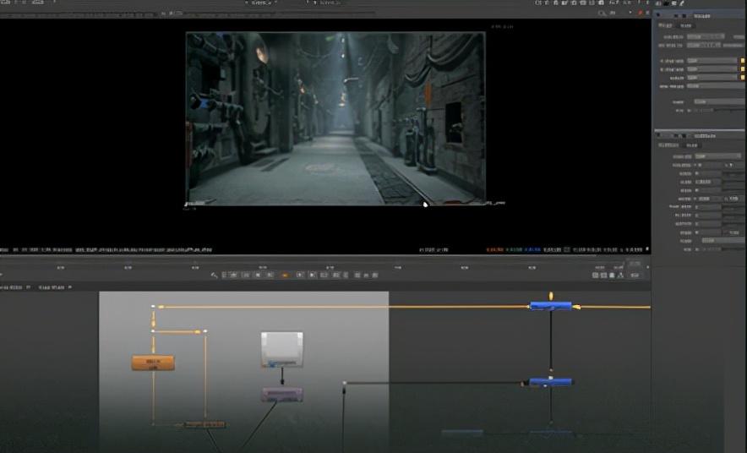Switch to second tab in lower inspector panel
Viewport: 747px width, 453px height.
(x=692, y=145)
